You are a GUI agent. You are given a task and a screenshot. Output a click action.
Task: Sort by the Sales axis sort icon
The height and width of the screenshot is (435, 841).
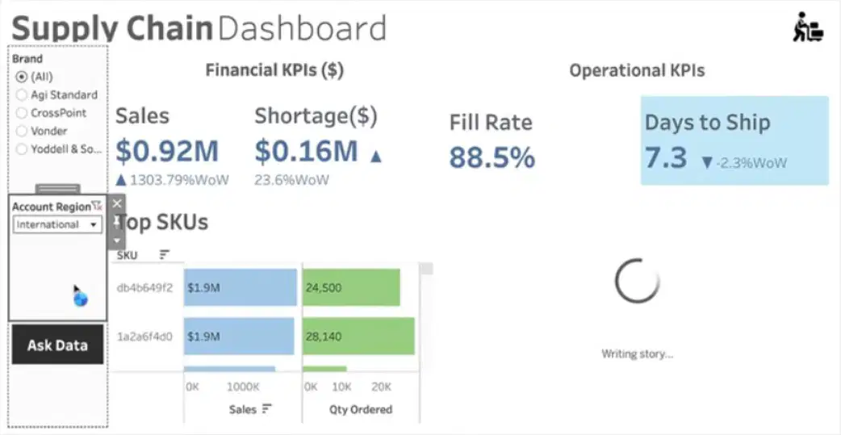pyautogui.click(x=266, y=409)
